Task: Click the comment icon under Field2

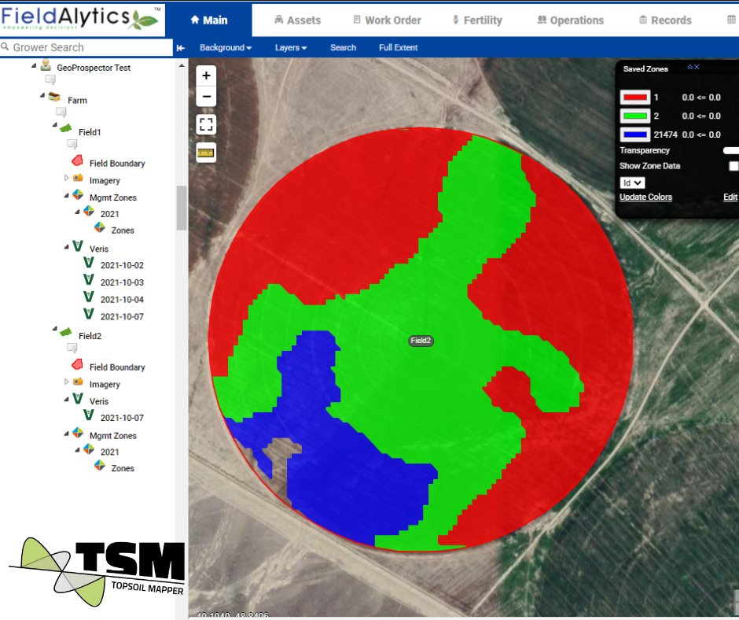Action: pyautogui.click(x=72, y=348)
